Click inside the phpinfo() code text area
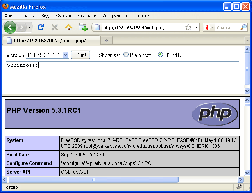The width and height of the screenshot is (252, 193). coord(122,76)
